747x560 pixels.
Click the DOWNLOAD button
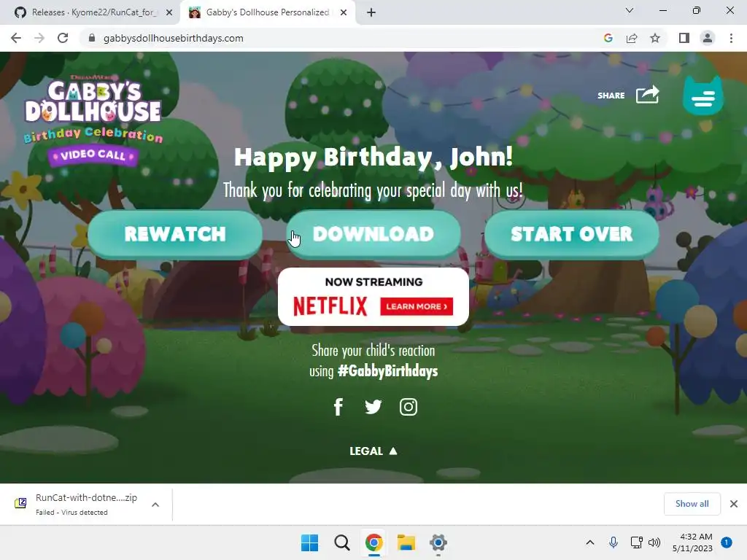(373, 234)
